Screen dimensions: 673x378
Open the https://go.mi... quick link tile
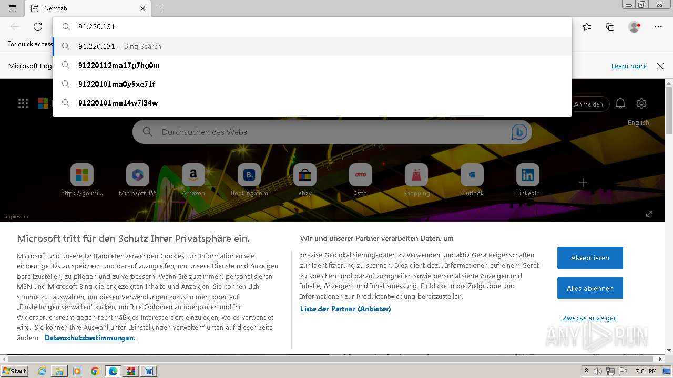[x=82, y=180]
